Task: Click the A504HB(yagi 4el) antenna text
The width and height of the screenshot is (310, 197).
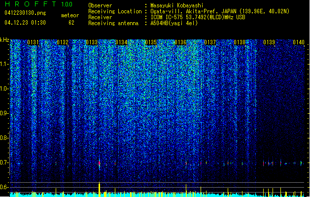Action: pyautogui.click(x=174, y=23)
